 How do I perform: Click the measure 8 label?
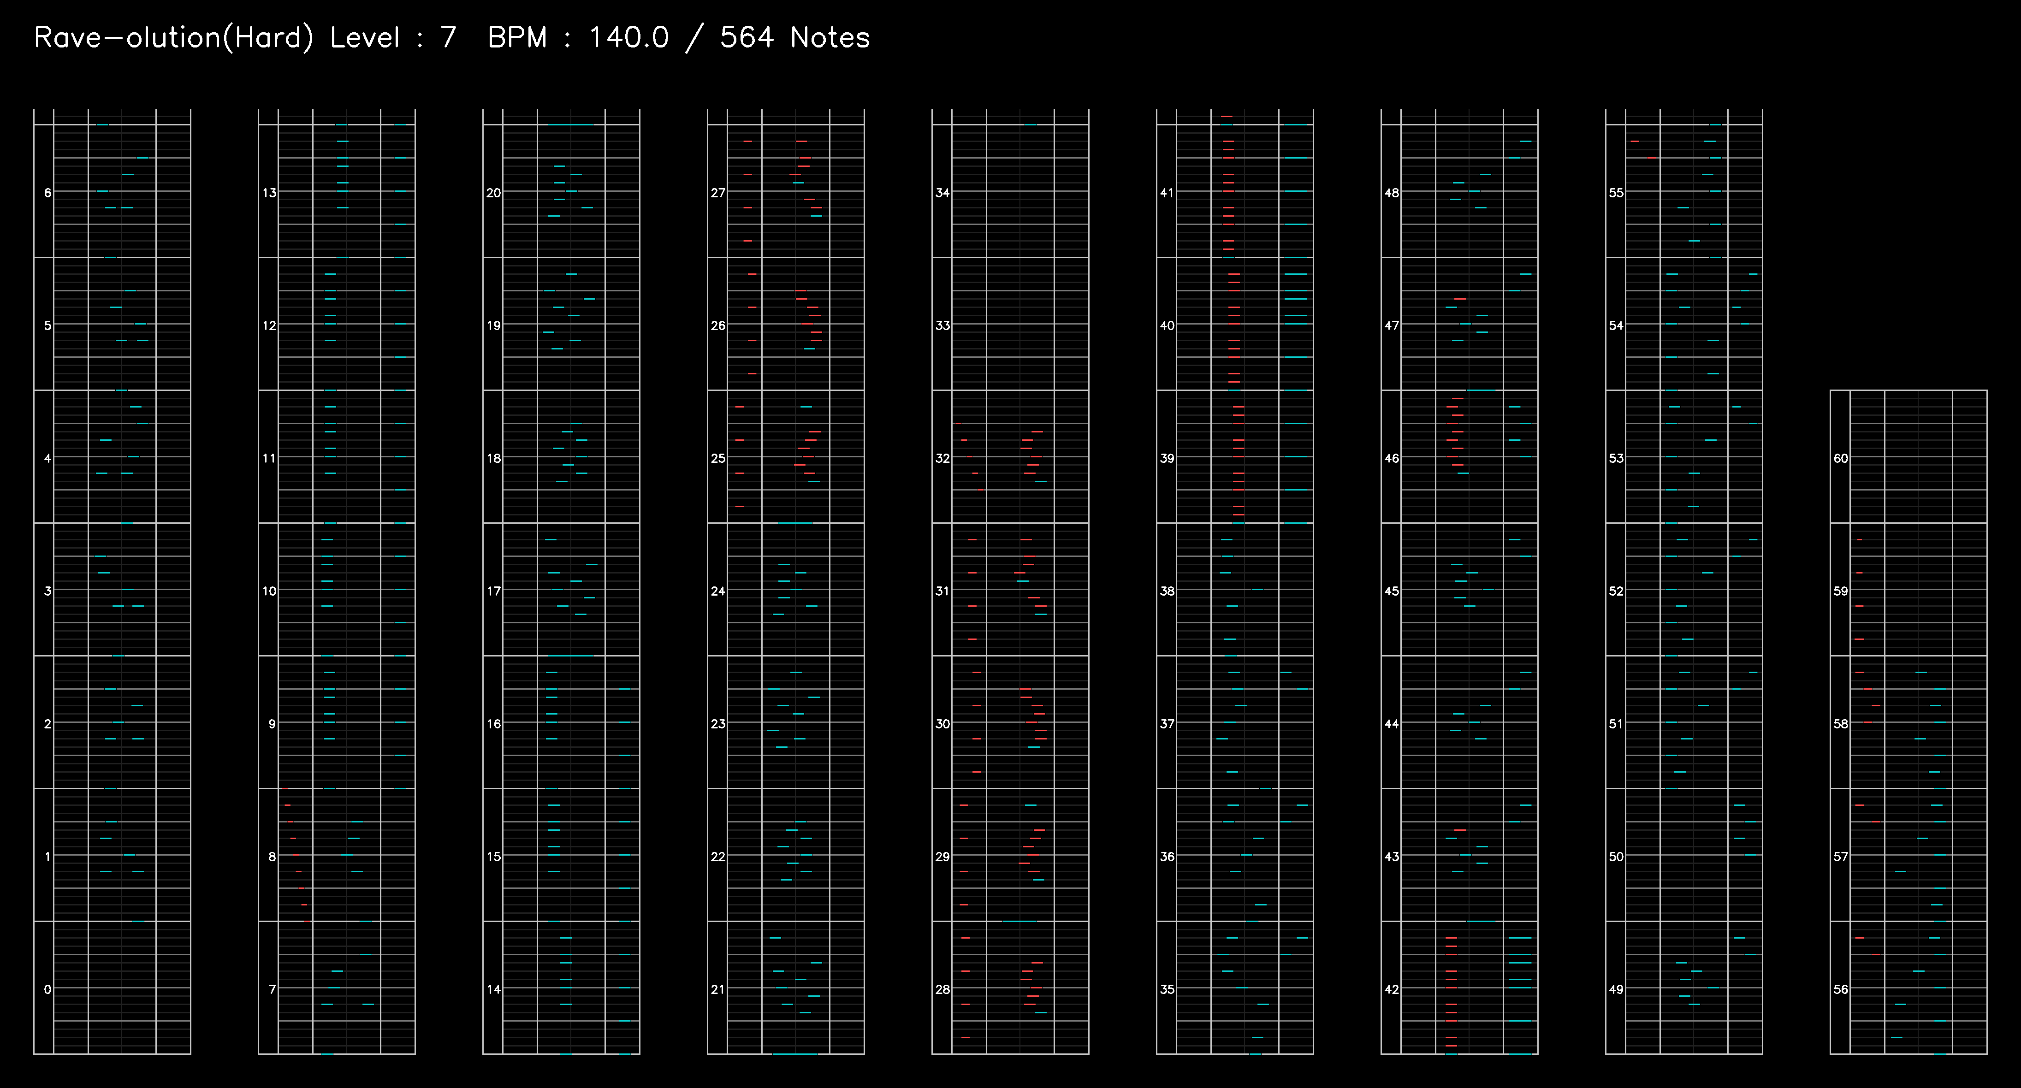point(272,857)
